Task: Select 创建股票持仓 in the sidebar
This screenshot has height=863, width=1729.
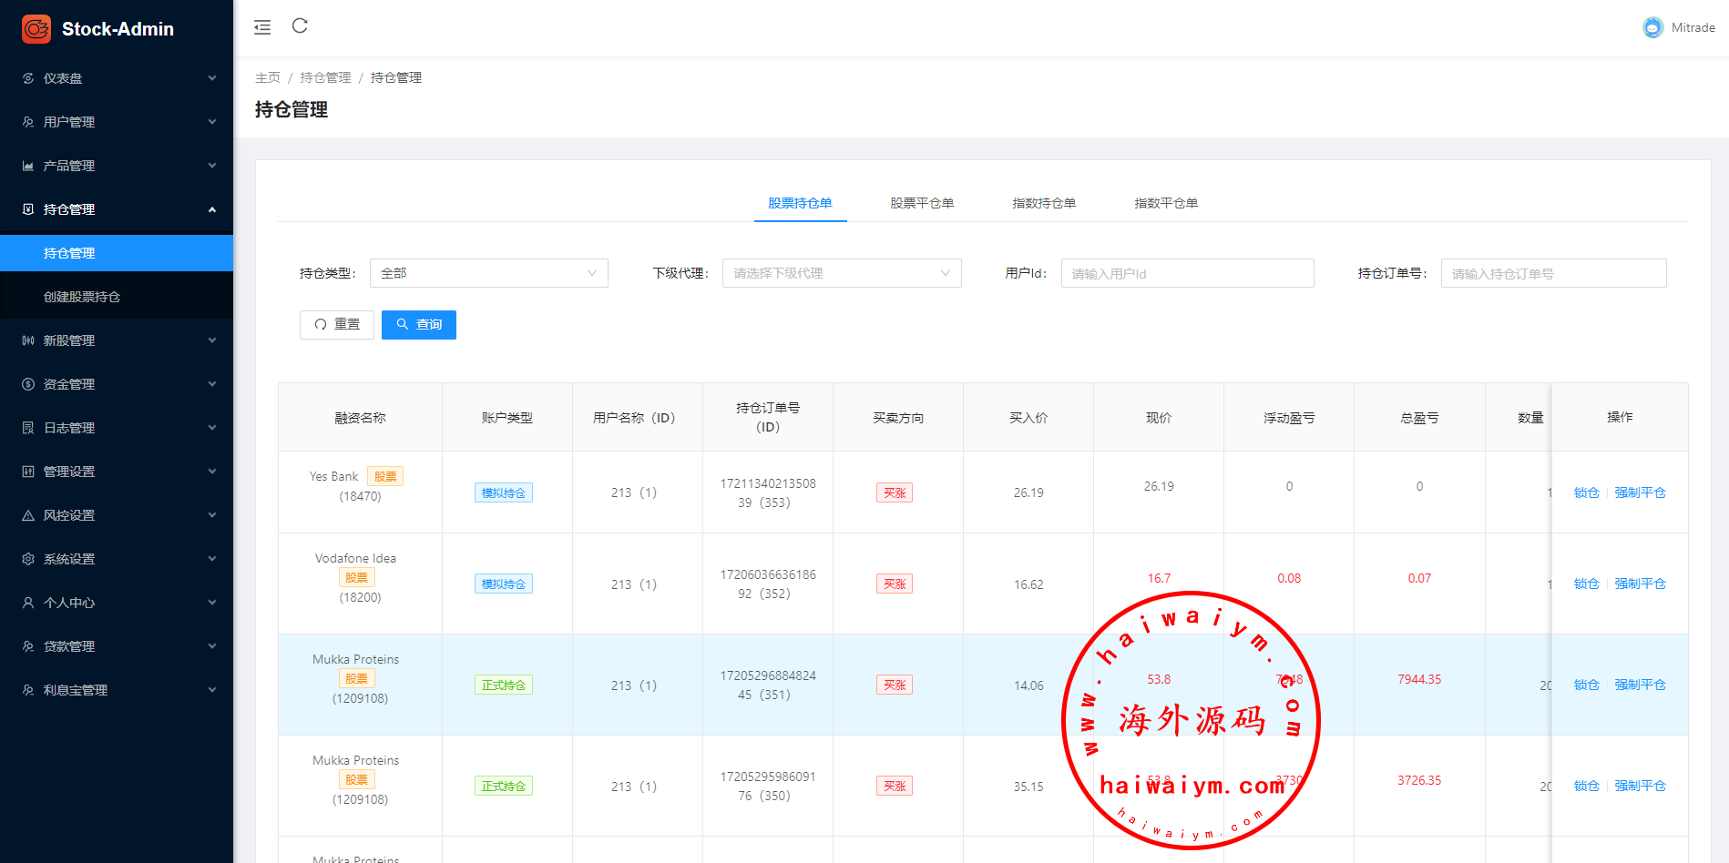Action: pyautogui.click(x=82, y=297)
